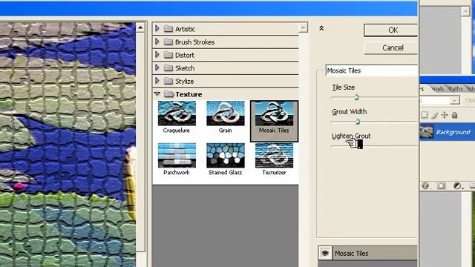Select the Mosaic Tiles filter thumbnail
This screenshot has height=267, width=475.
click(x=274, y=121)
